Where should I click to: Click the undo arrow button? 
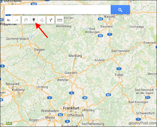click(x=9, y=20)
